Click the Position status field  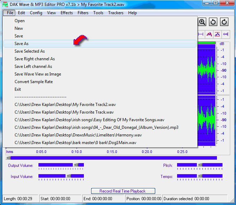[x=144, y=199]
